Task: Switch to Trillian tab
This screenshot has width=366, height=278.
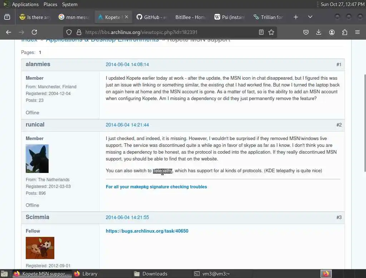Action: point(268,17)
